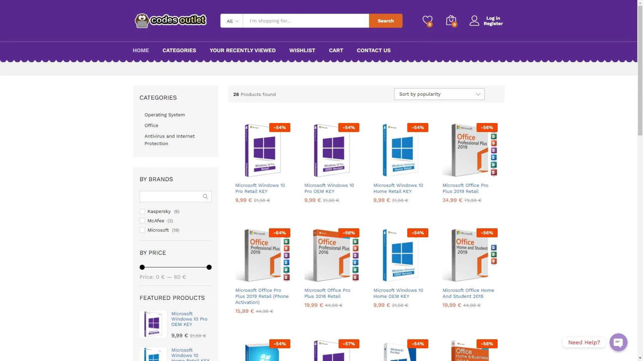Go to the HOME menu item
Image resolution: width=643 pixels, height=361 pixels.
(141, 50)
